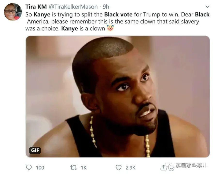214x175 pixels.
Task: Click the 英国那些事儿 watermark text
Action: (x=191, y=166)
